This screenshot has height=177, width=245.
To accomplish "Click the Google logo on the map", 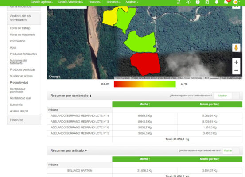I will (54, 77).
